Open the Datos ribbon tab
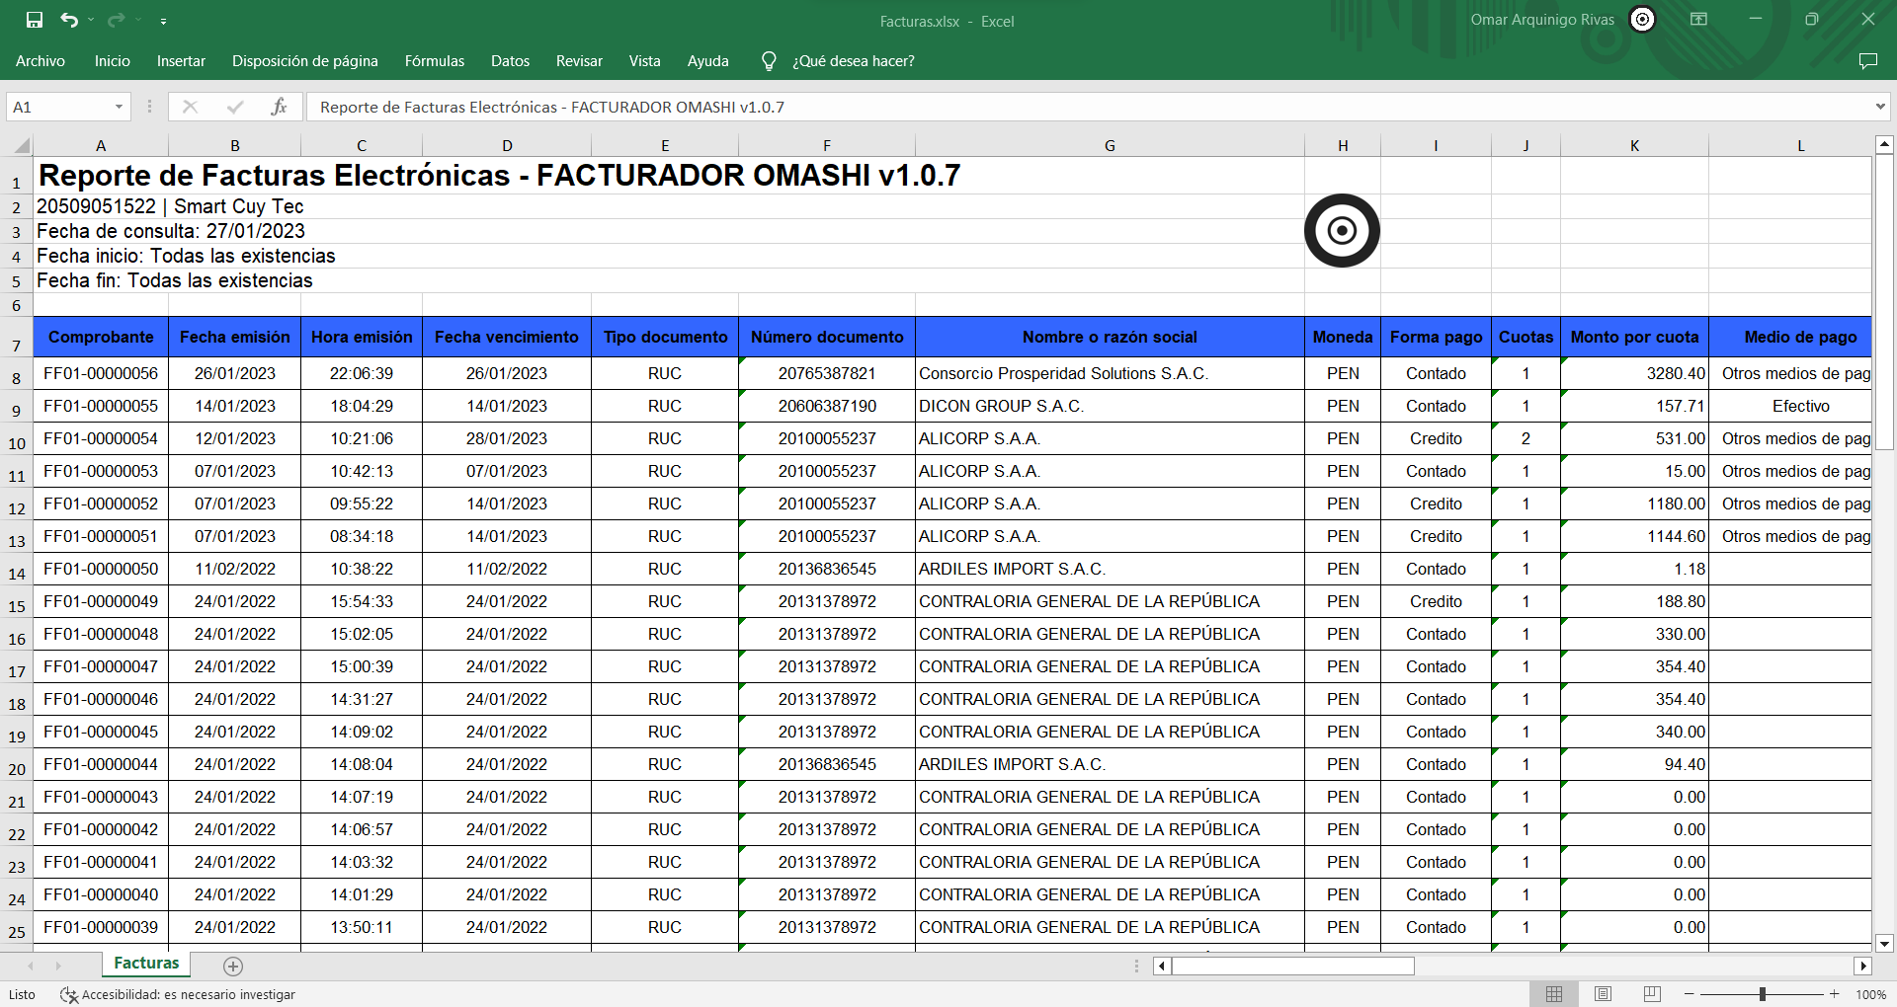This screenshot has width=1897, height=1007. (511, 61)
